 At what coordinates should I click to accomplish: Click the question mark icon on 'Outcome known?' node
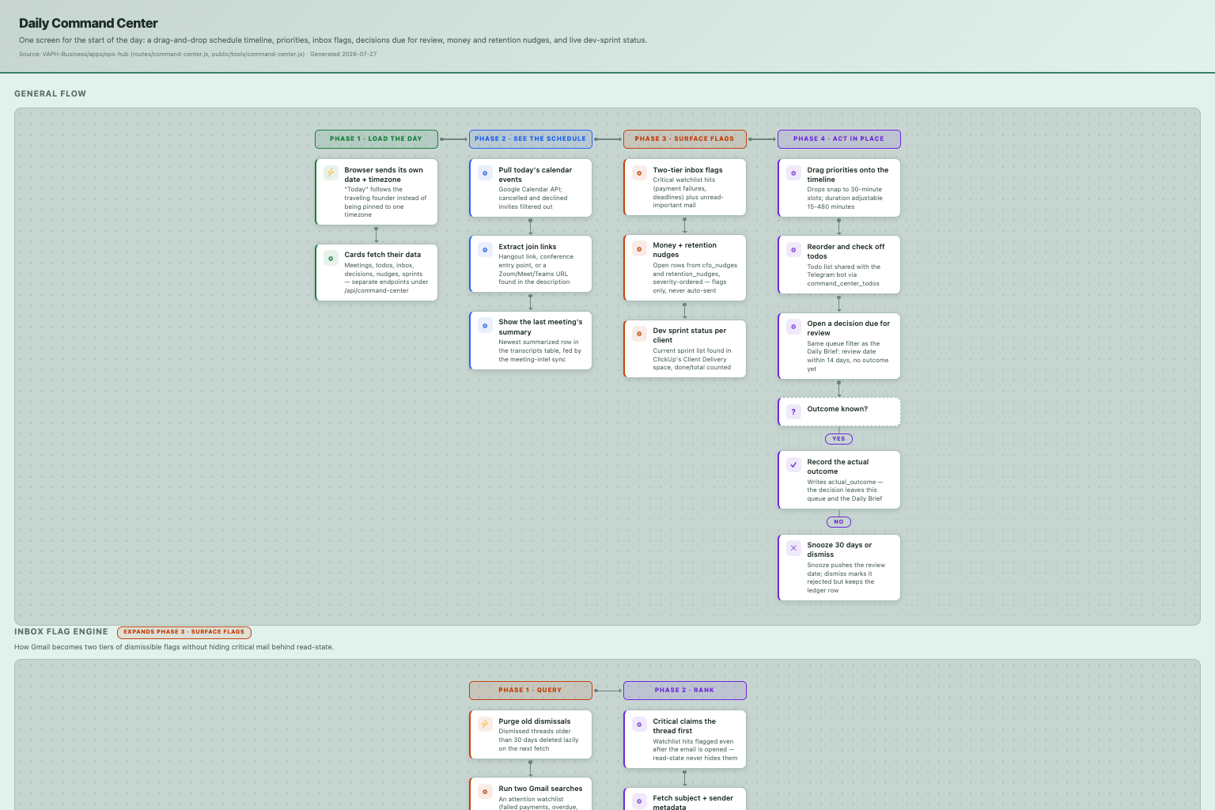793,411
